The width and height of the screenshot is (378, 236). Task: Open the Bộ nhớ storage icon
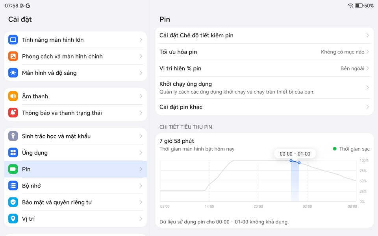(x=13, y=186)
